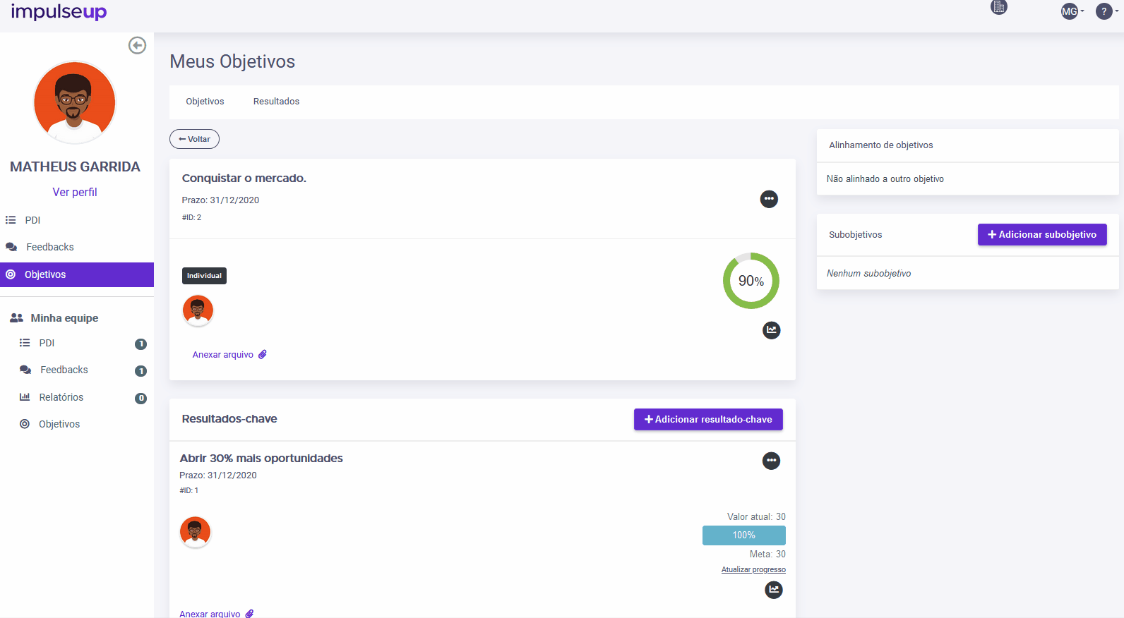Click the impulseup logo

[59, 11]
